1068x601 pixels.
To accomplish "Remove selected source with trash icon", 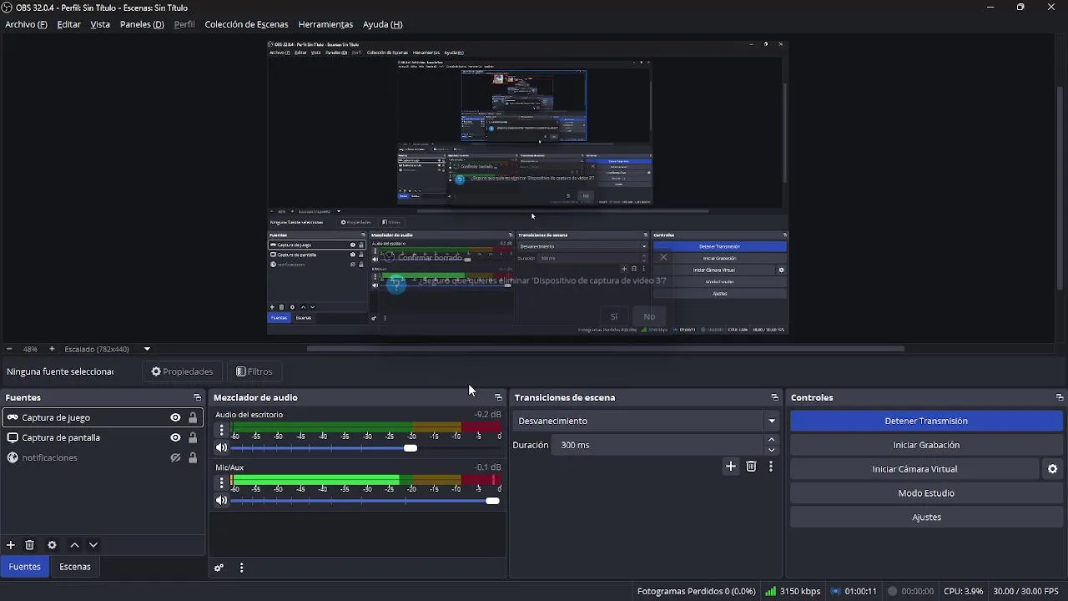I will [30, 545].
